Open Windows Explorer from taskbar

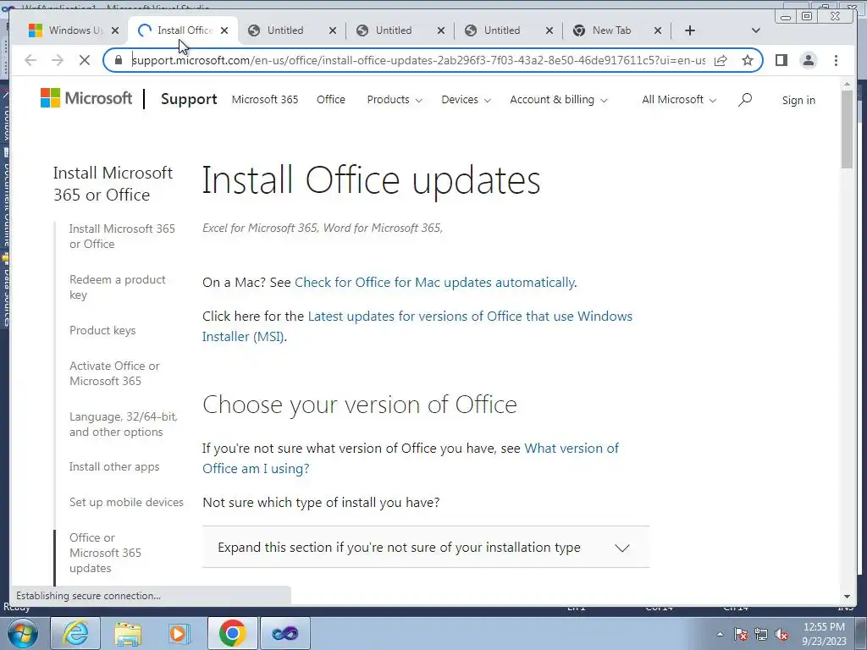pyautogui.click(x=128, y=633)
